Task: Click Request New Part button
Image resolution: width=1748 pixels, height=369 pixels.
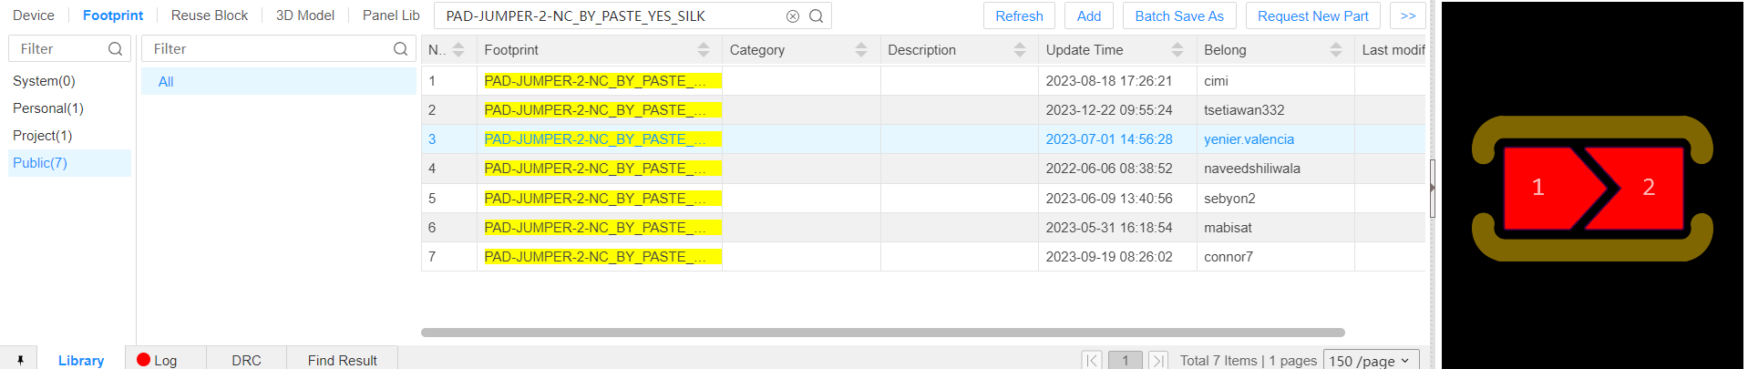Action: point(1312,16)
